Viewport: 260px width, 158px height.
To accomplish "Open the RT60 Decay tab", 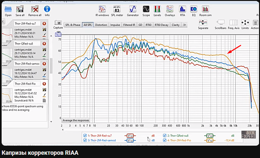I will tap(161, 25).
